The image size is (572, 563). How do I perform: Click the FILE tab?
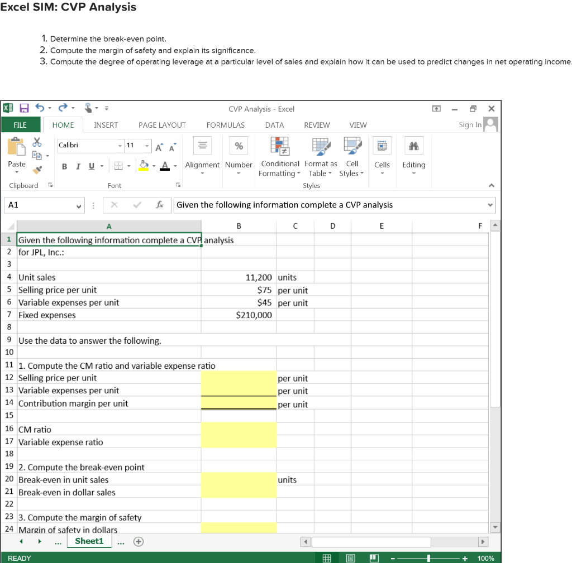point(20,125)
